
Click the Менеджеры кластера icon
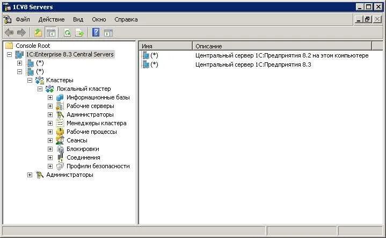click(60, 123)
